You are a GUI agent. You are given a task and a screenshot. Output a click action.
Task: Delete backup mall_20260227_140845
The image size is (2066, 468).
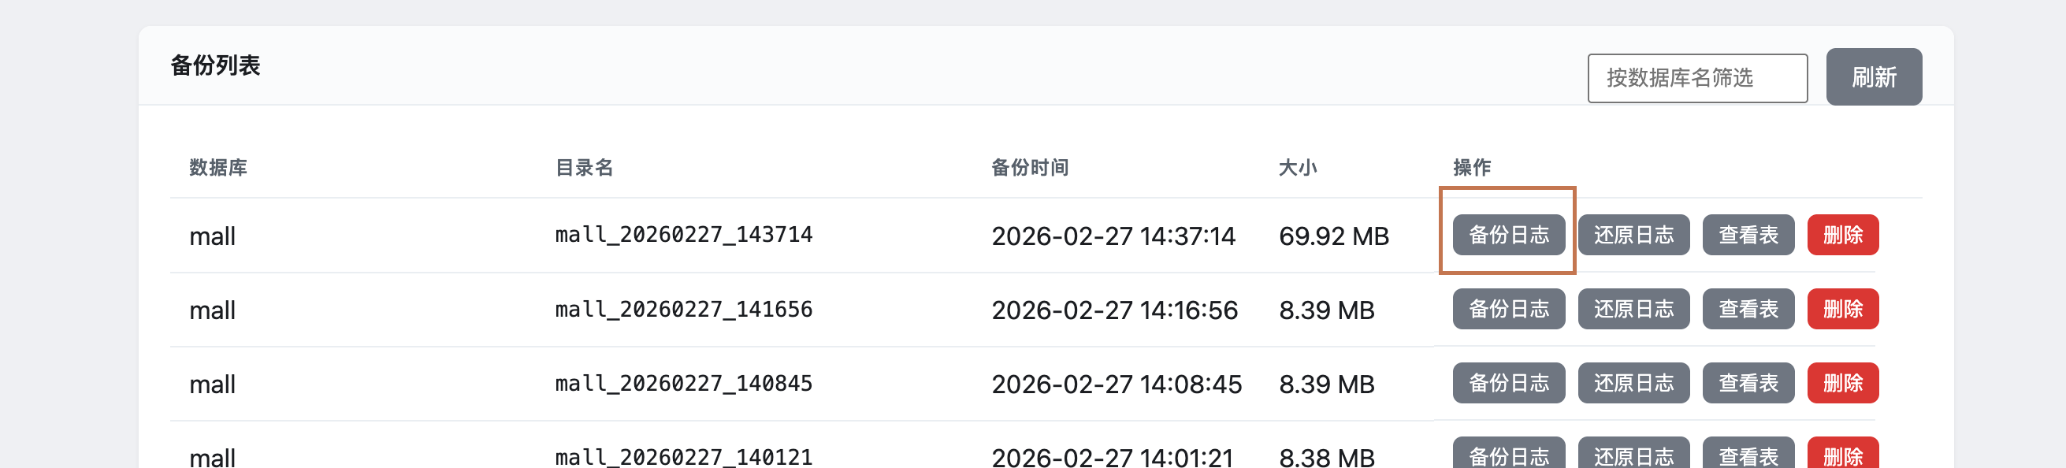(1842, 383)
